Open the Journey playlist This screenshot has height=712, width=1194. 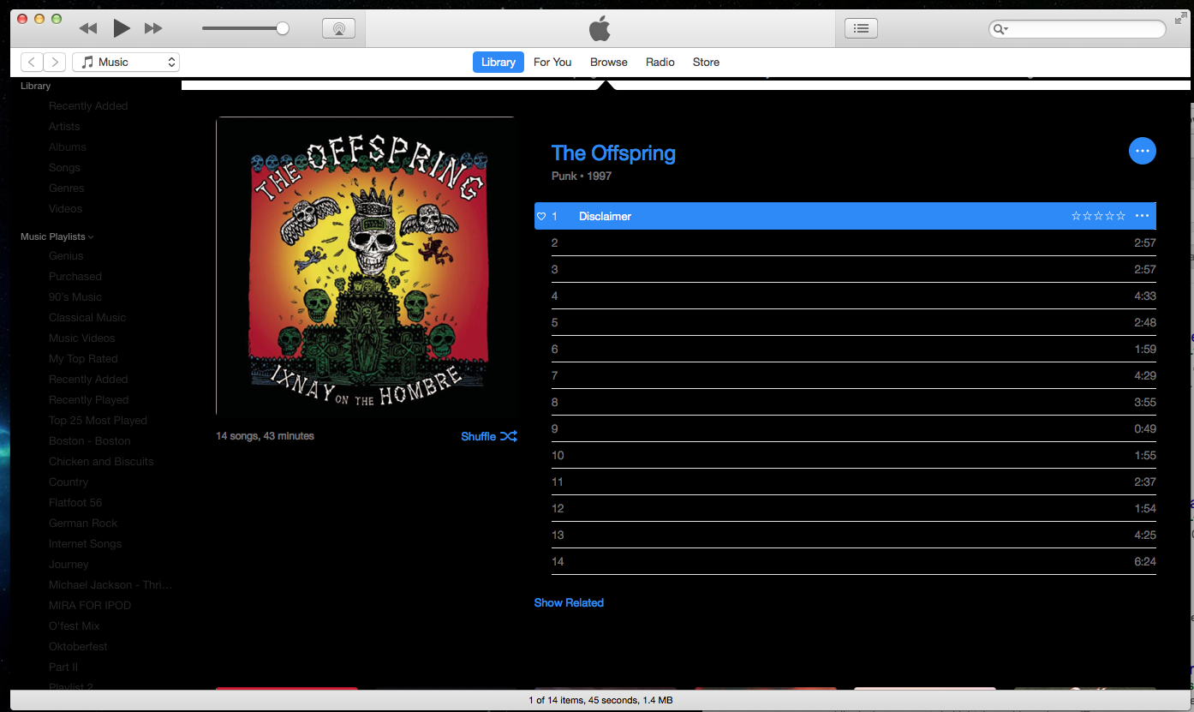click(x=69, y=565)
